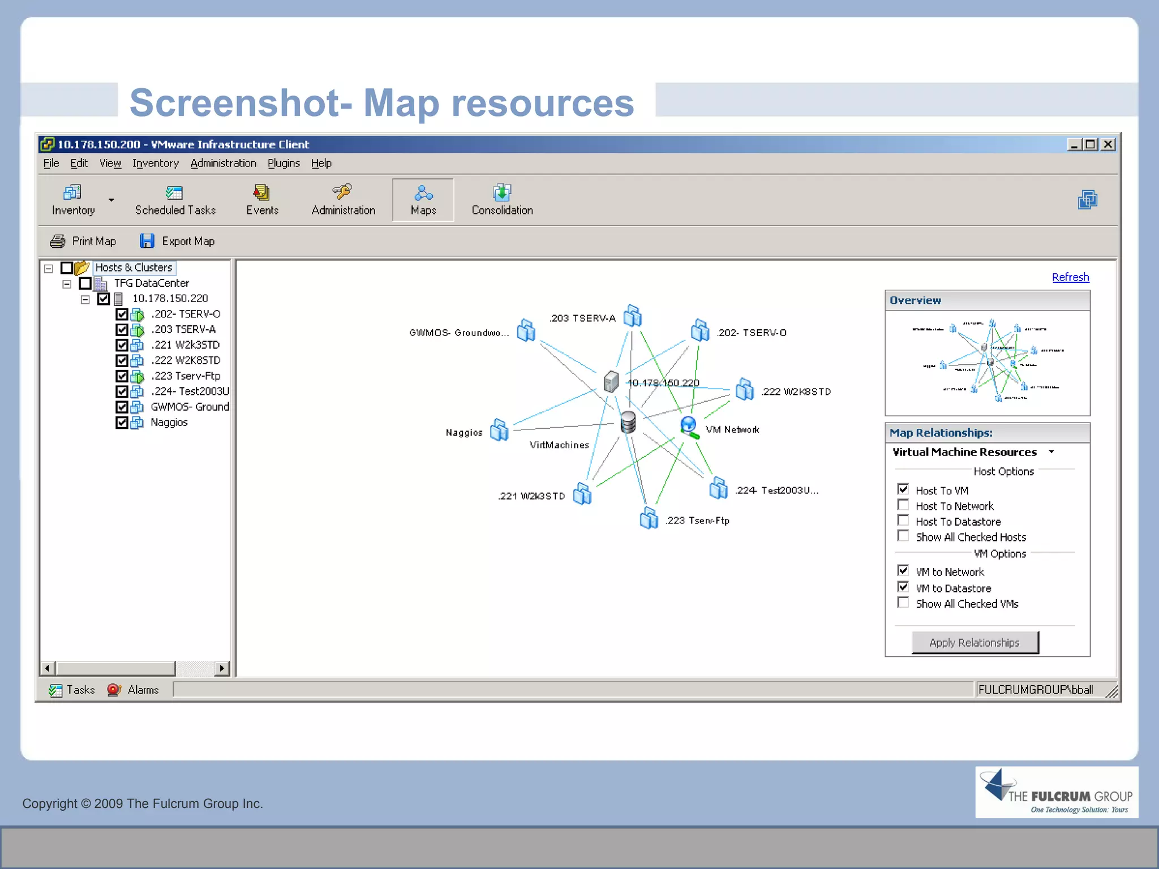The height and width of the screenshot is (869, 1159).
Task: Click the FULCRUMGROUP\bball status bar entry
Action: coord(1036,690)
